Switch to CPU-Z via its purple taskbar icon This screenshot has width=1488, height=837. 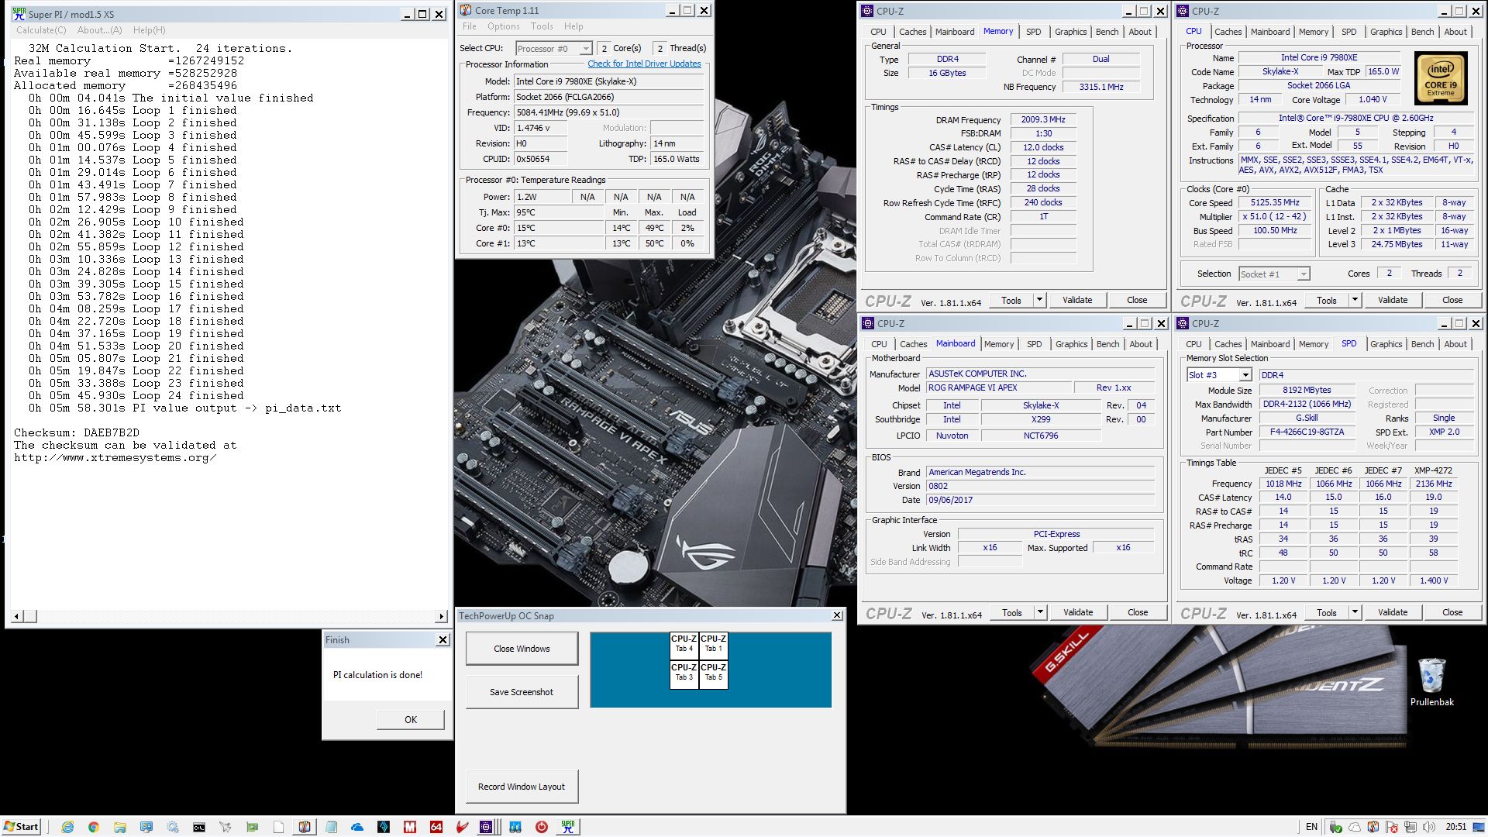coord(486,827)
